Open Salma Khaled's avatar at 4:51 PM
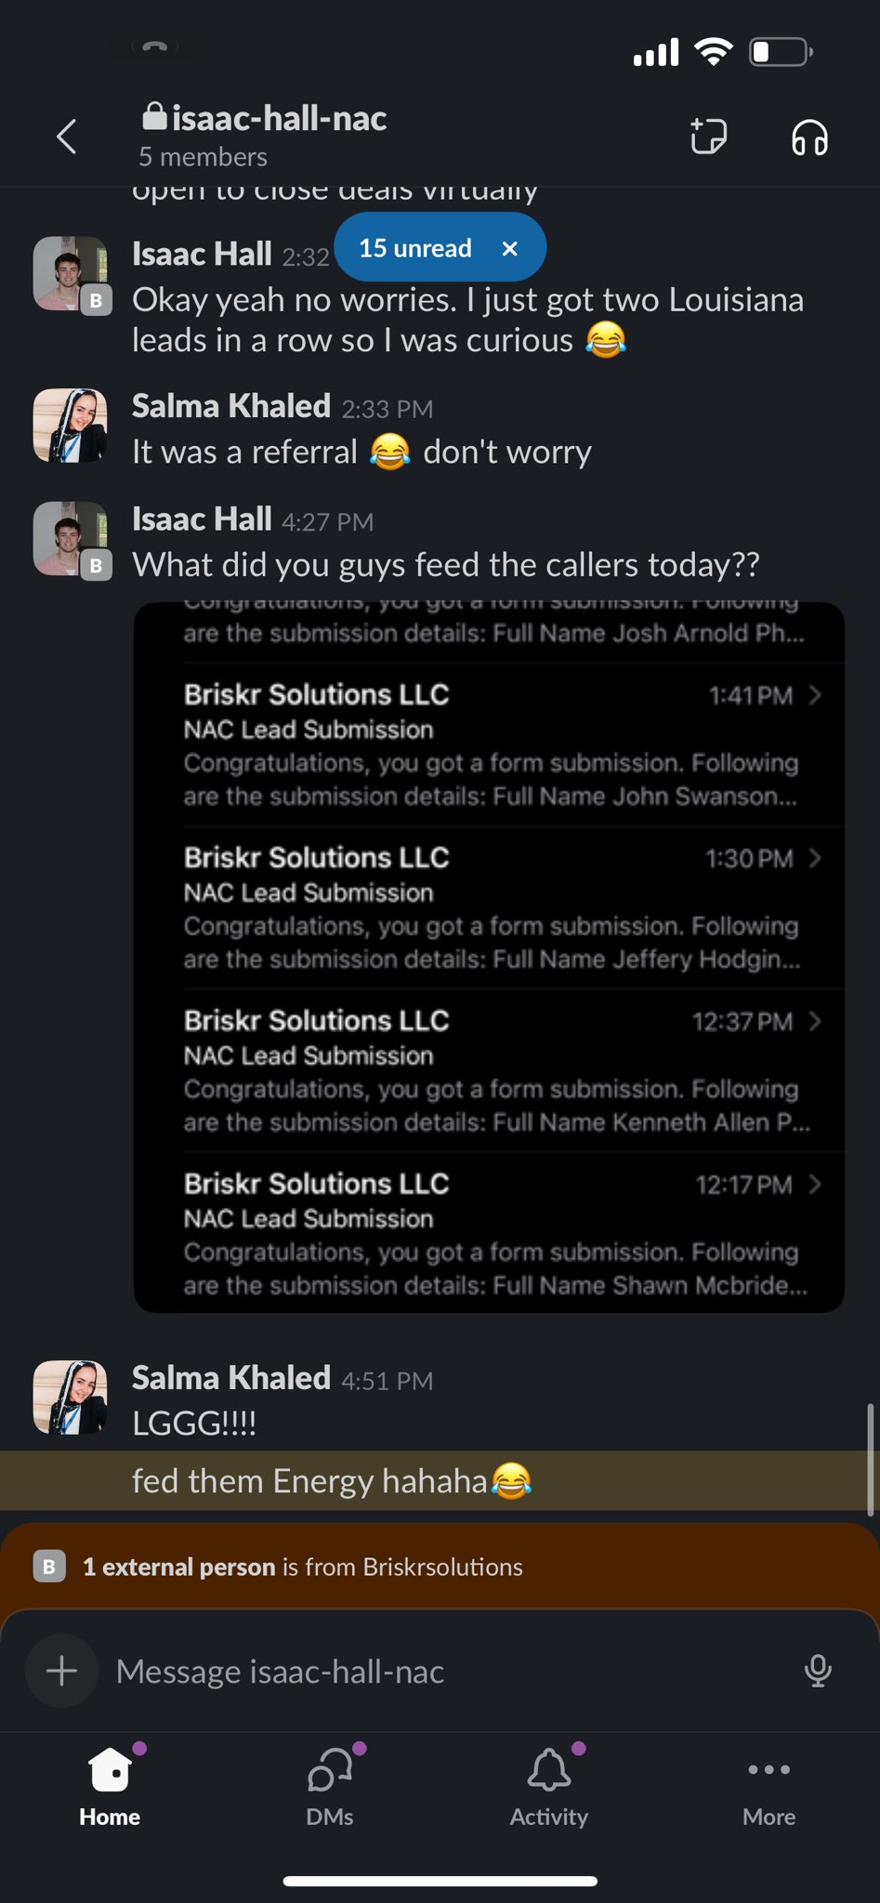This screenshot has height=1903, width=880. click(71, 1398)
